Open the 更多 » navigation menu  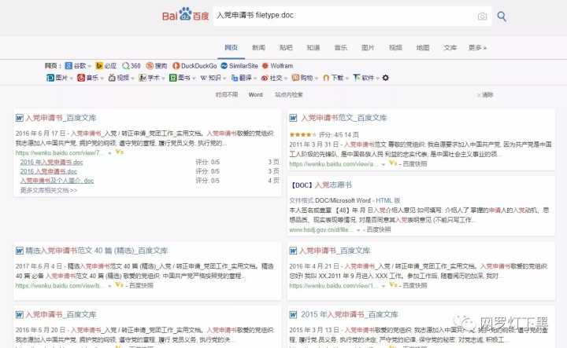click(477, 48)
